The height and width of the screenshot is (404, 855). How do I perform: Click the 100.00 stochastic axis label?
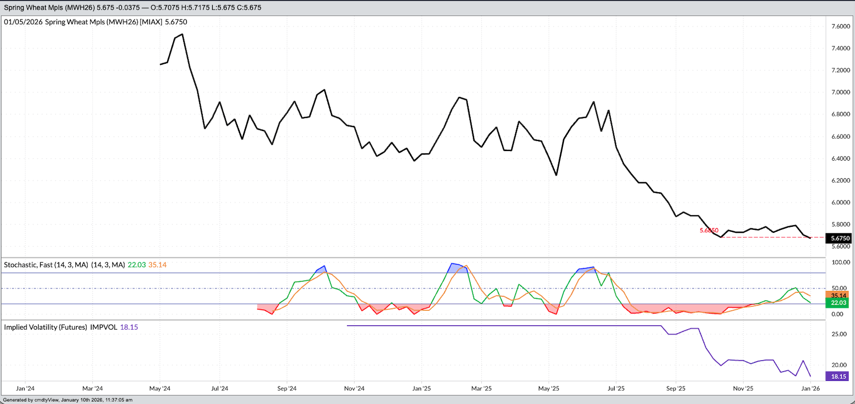click(x=840, y=262)
